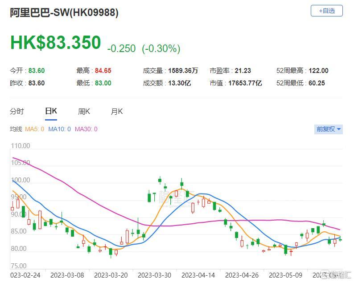This screenshot has width=354, height=282.
Task: Click the 2023-04-26 date on the axis
Action: [x=242, y=275]
